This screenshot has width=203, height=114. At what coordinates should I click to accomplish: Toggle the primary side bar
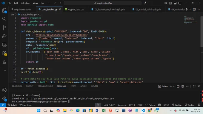click(170, 3)
